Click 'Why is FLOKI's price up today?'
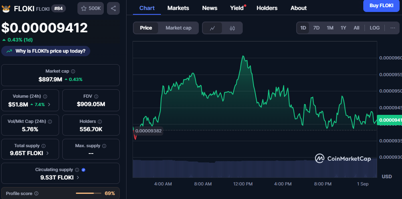This screenshot has height=199, width=402. point(46,51)
